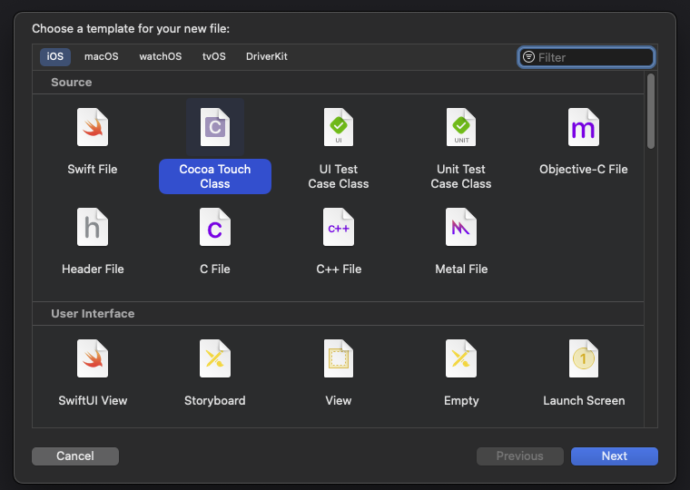The width and height of the screenshot is (690, 490).
Task: Click the "Metal File" label
Action: (461, 269)
